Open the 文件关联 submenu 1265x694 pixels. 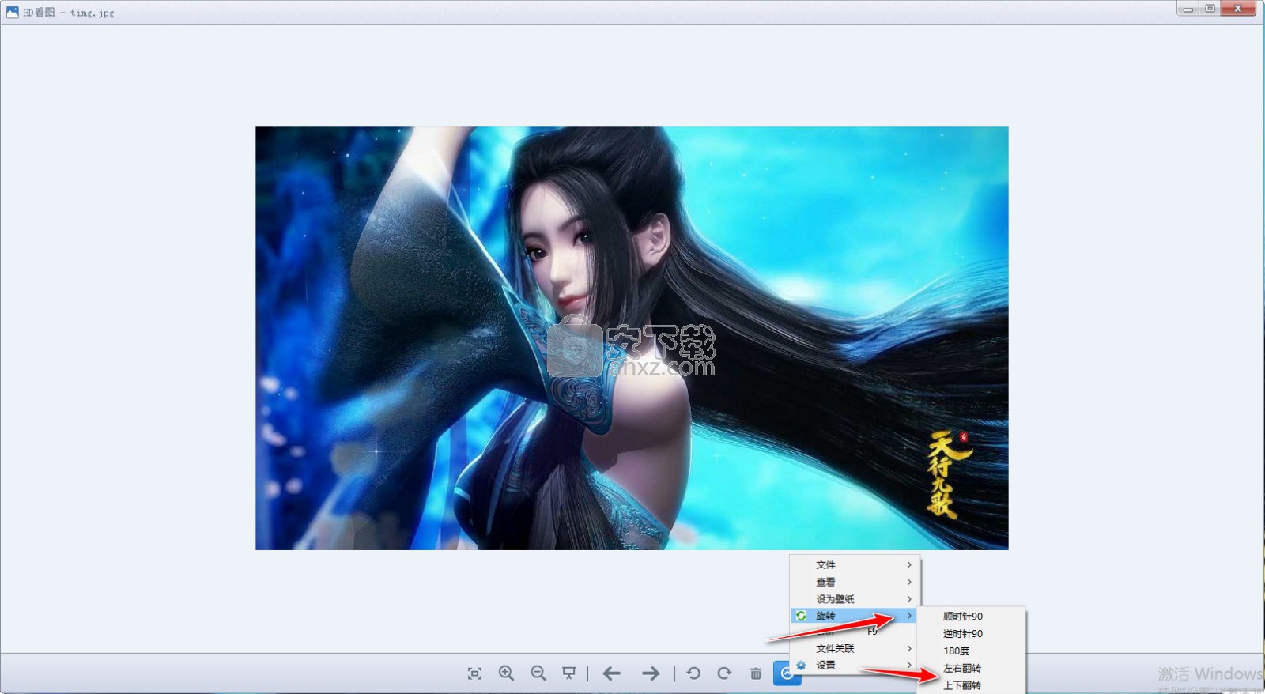coord(855,648)
